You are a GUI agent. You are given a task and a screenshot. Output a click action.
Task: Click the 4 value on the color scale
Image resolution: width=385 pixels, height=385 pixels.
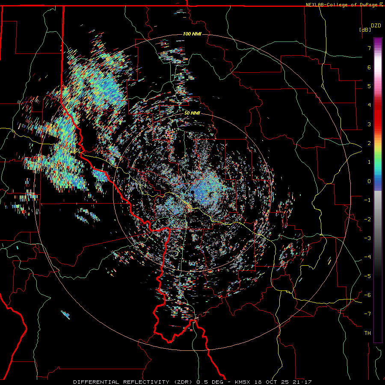point(369,105)
